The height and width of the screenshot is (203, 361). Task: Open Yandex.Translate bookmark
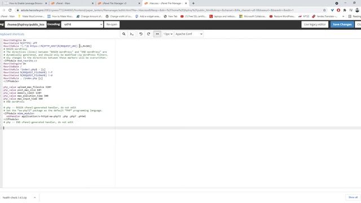325,16
